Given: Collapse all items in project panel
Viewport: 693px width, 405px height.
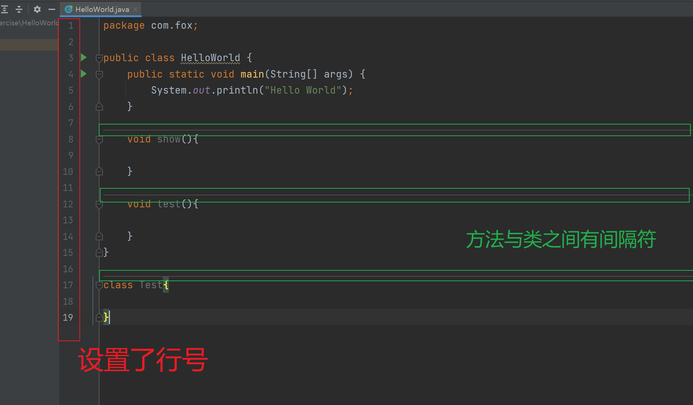Looking at the screenshot, I should pyautogui.click(x=19, y=9).
